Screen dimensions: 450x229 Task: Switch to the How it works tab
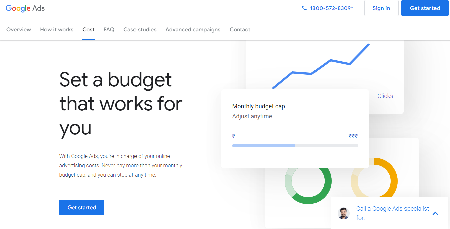[57, 29]
